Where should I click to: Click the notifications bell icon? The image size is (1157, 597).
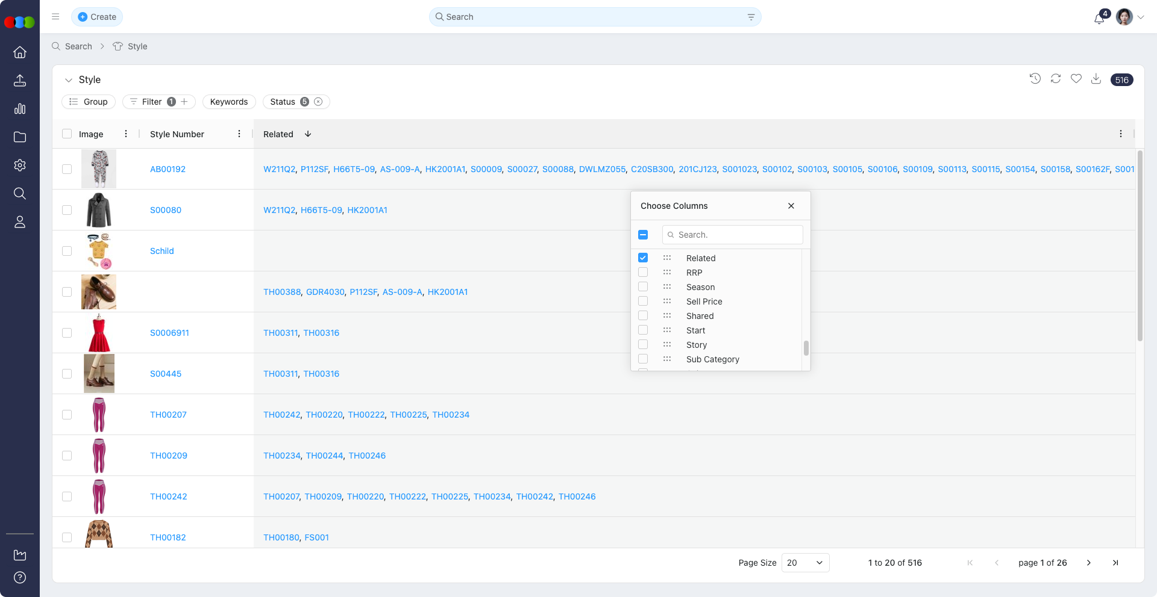point(1099,18)
